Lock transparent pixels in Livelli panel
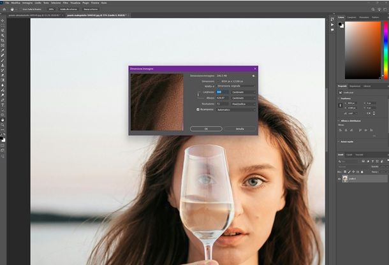 tap(345, 172)
